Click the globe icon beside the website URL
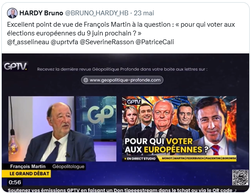The height and width of the screenshot is (193, 251). click(x=86, y=80)
